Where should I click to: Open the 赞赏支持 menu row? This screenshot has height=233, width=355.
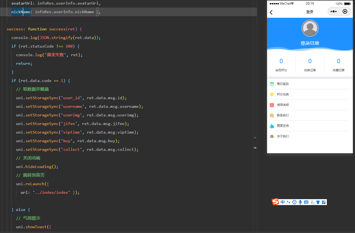tap(310, 126)
